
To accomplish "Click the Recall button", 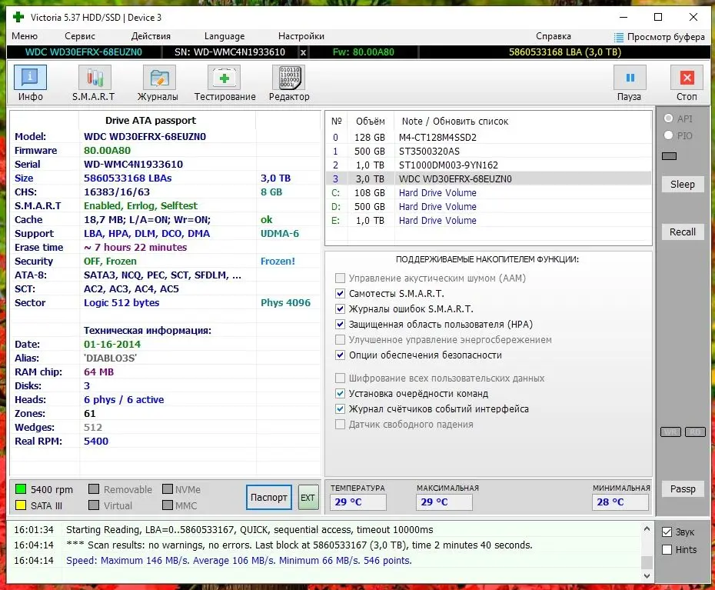I will pos(683,232).
